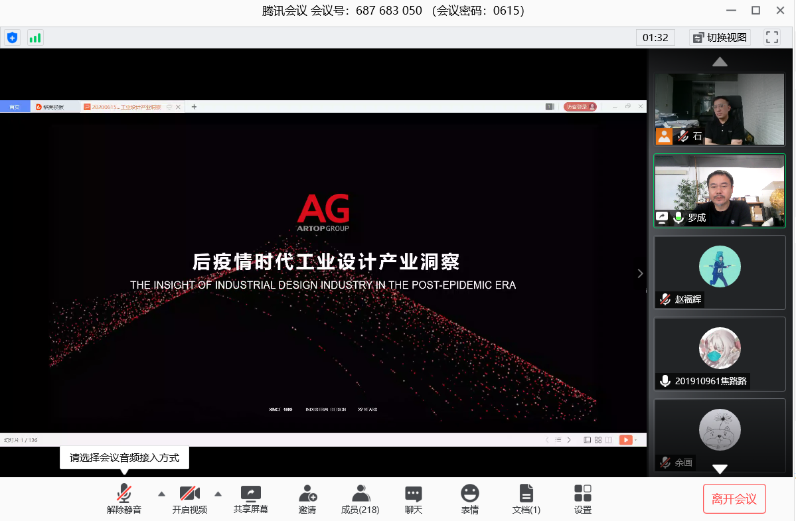This screenshot has width=796, height=521.
Task: Open the Chat (聊天) panel
Action: click(x=414, y=500)
